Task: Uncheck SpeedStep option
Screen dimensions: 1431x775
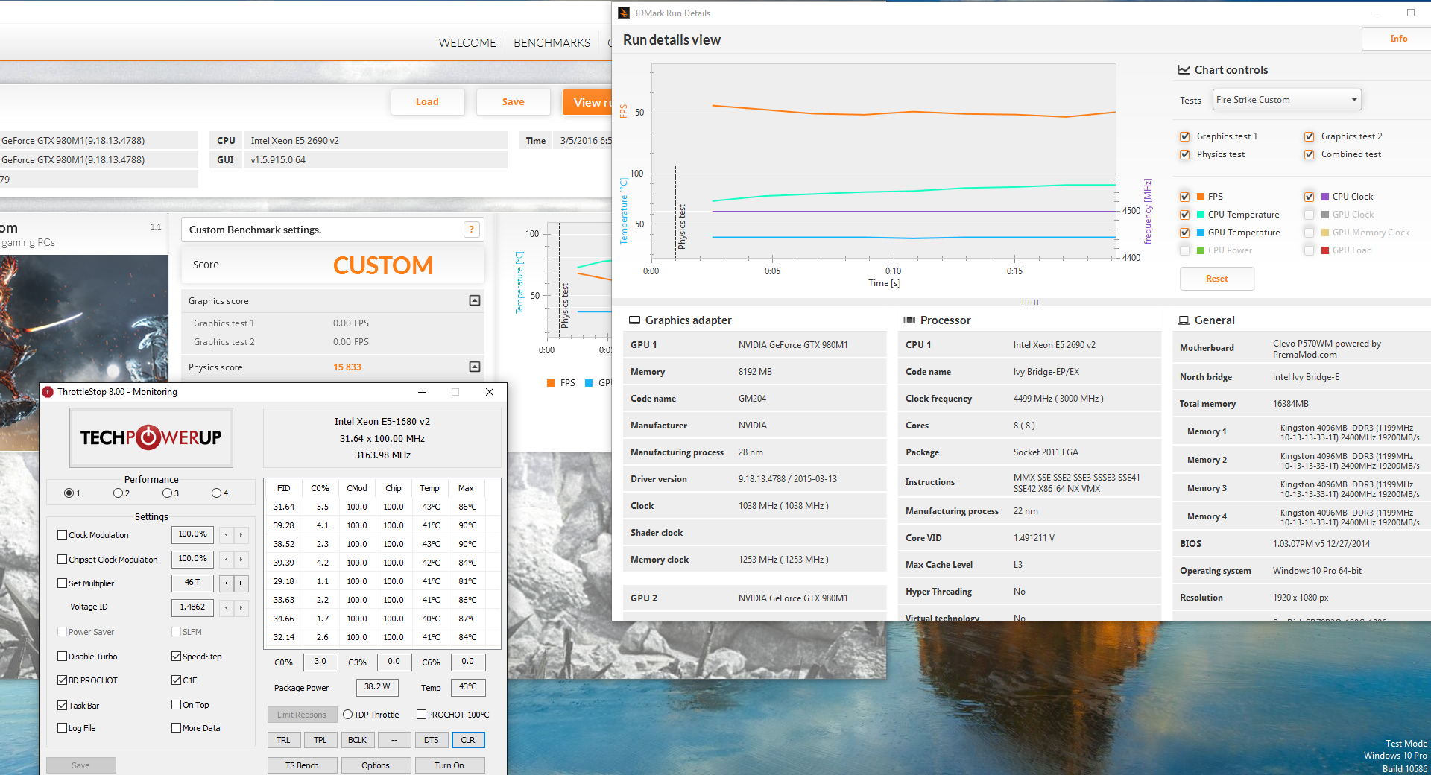Action: tap(177, 656)
